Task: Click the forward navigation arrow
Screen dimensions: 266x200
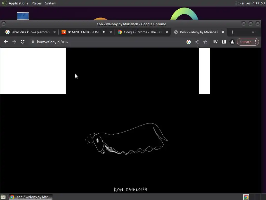Action: point(14,42)
